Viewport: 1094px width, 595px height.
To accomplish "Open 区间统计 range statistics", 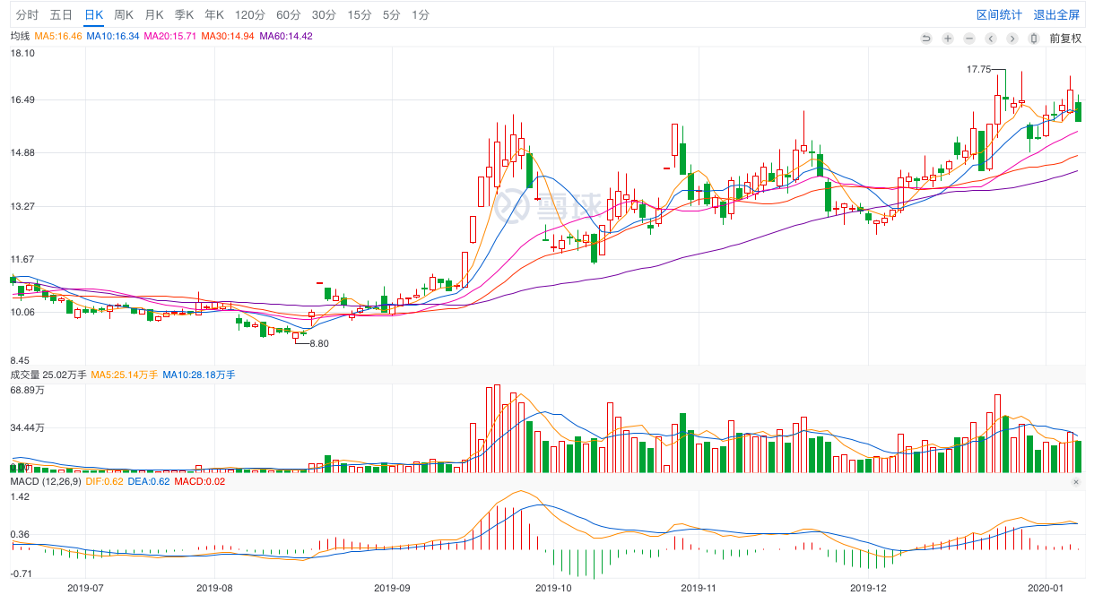I will (999, 15).
